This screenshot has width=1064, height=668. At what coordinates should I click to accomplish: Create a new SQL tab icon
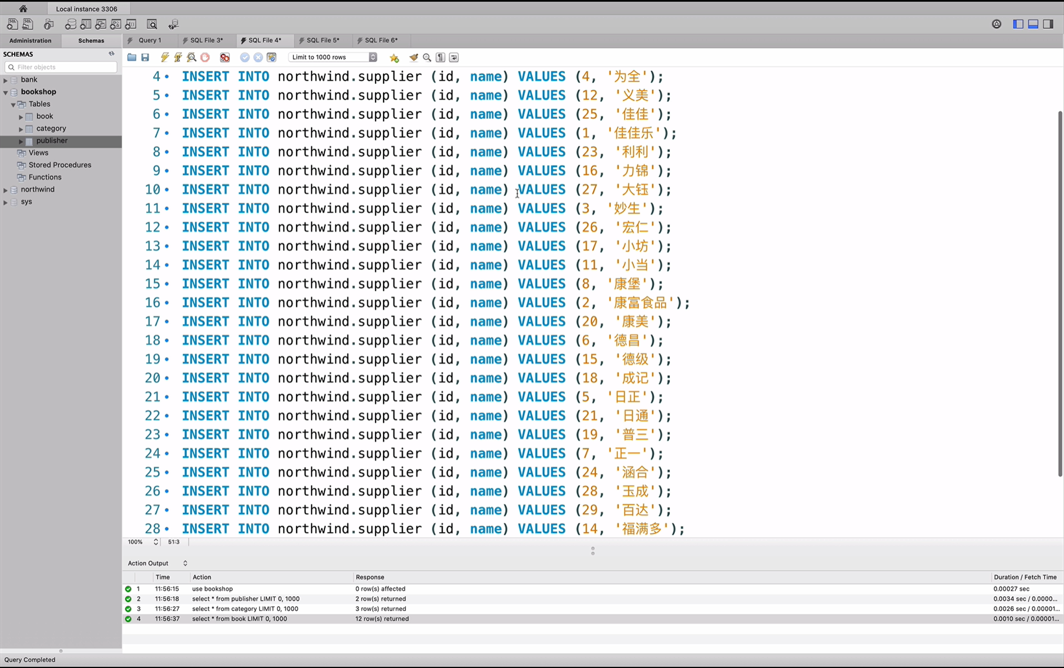pyautogui.click(x=12, y=24)
